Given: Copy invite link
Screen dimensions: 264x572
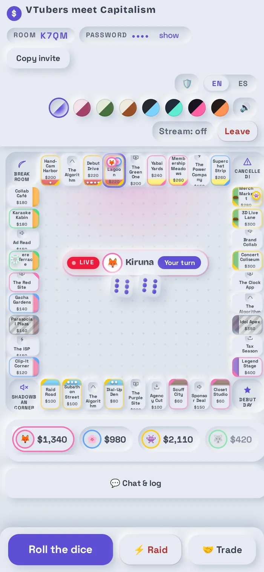Looking at the screenshot, I should (x=38, y=59).
